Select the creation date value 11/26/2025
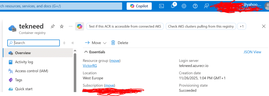 coord(202,78)
